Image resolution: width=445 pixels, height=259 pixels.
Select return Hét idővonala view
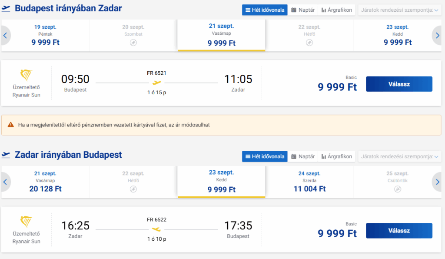click(x=265, y=156)
